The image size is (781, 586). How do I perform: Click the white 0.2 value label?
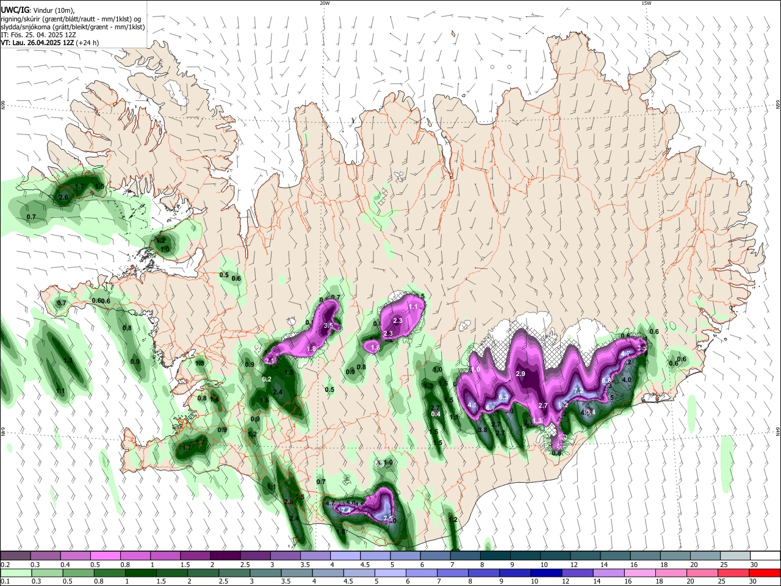coord(267,379)
